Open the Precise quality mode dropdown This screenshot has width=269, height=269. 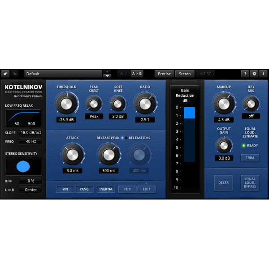tap(164, 74)
